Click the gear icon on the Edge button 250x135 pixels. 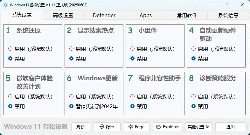point(130,127)
